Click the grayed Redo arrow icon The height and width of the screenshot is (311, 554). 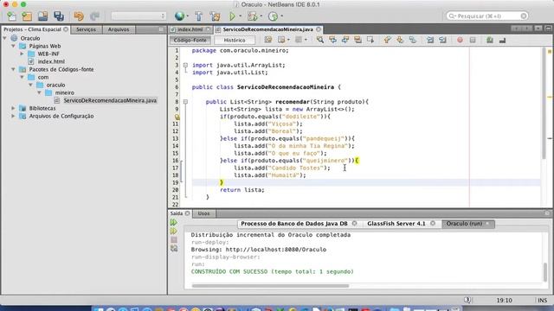coord(94,16)
